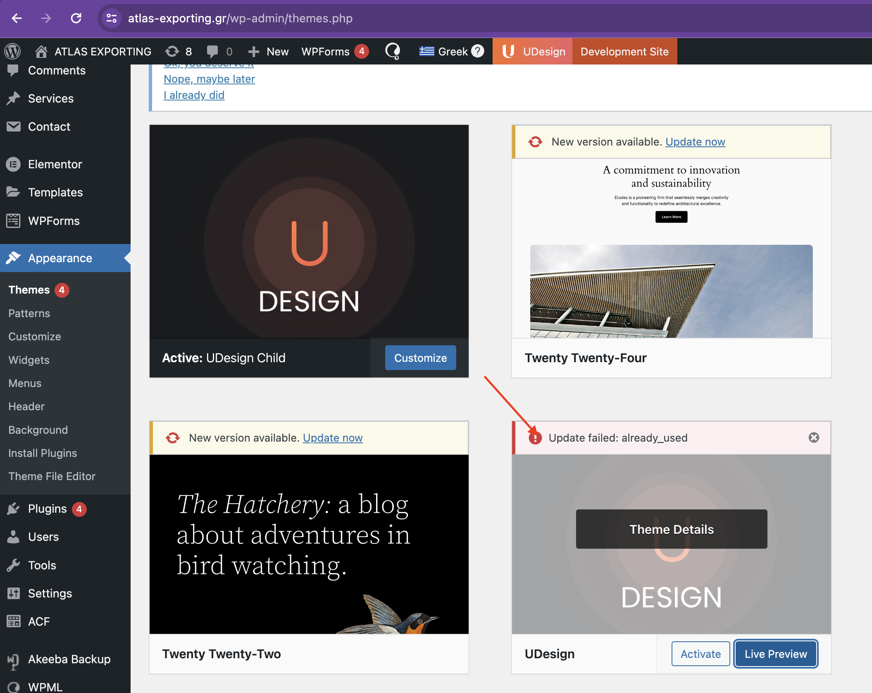Update now for Twenty Twenty-Four
Viewport: 872px width, 693px height.
[x=695, y=142]
